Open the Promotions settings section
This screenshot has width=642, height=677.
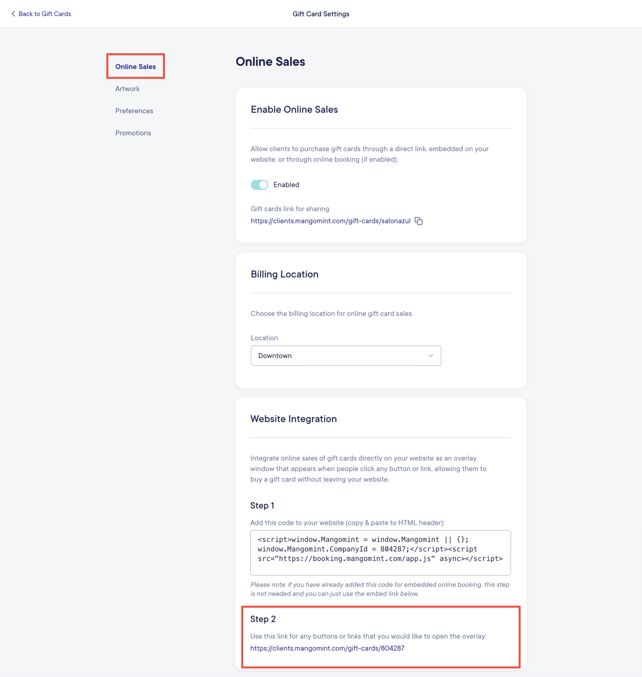click(x=133, y=133)
